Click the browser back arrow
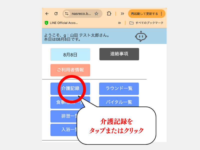This screenshot has width=200, height=150. pyautogui.click(x=47, y=14)
